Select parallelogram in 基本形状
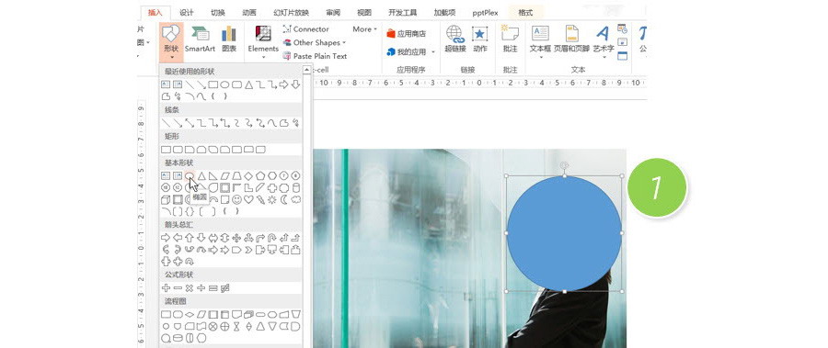Image resolution: width=828 pixels, height=348 pixels. (225, 175)
